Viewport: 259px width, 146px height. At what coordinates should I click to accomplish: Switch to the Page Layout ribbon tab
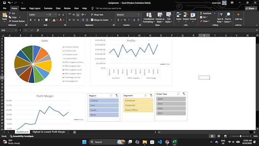click(35, 8)
